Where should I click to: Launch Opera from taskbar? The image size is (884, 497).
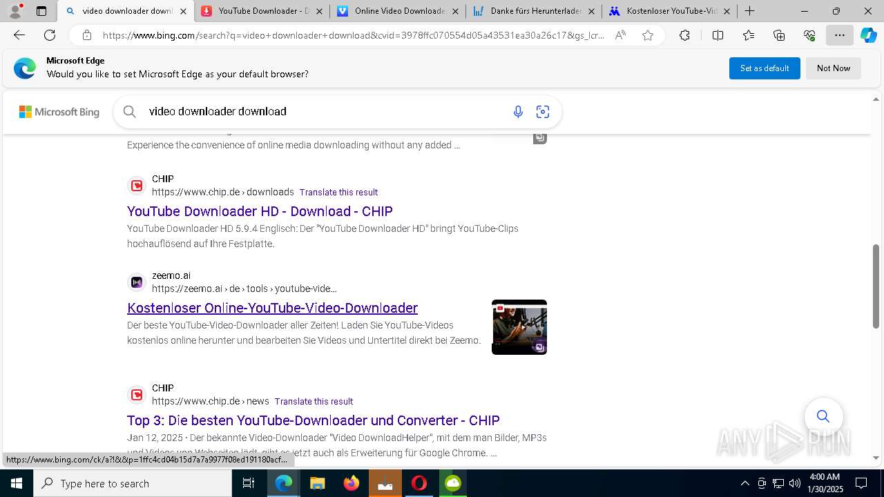419,483
